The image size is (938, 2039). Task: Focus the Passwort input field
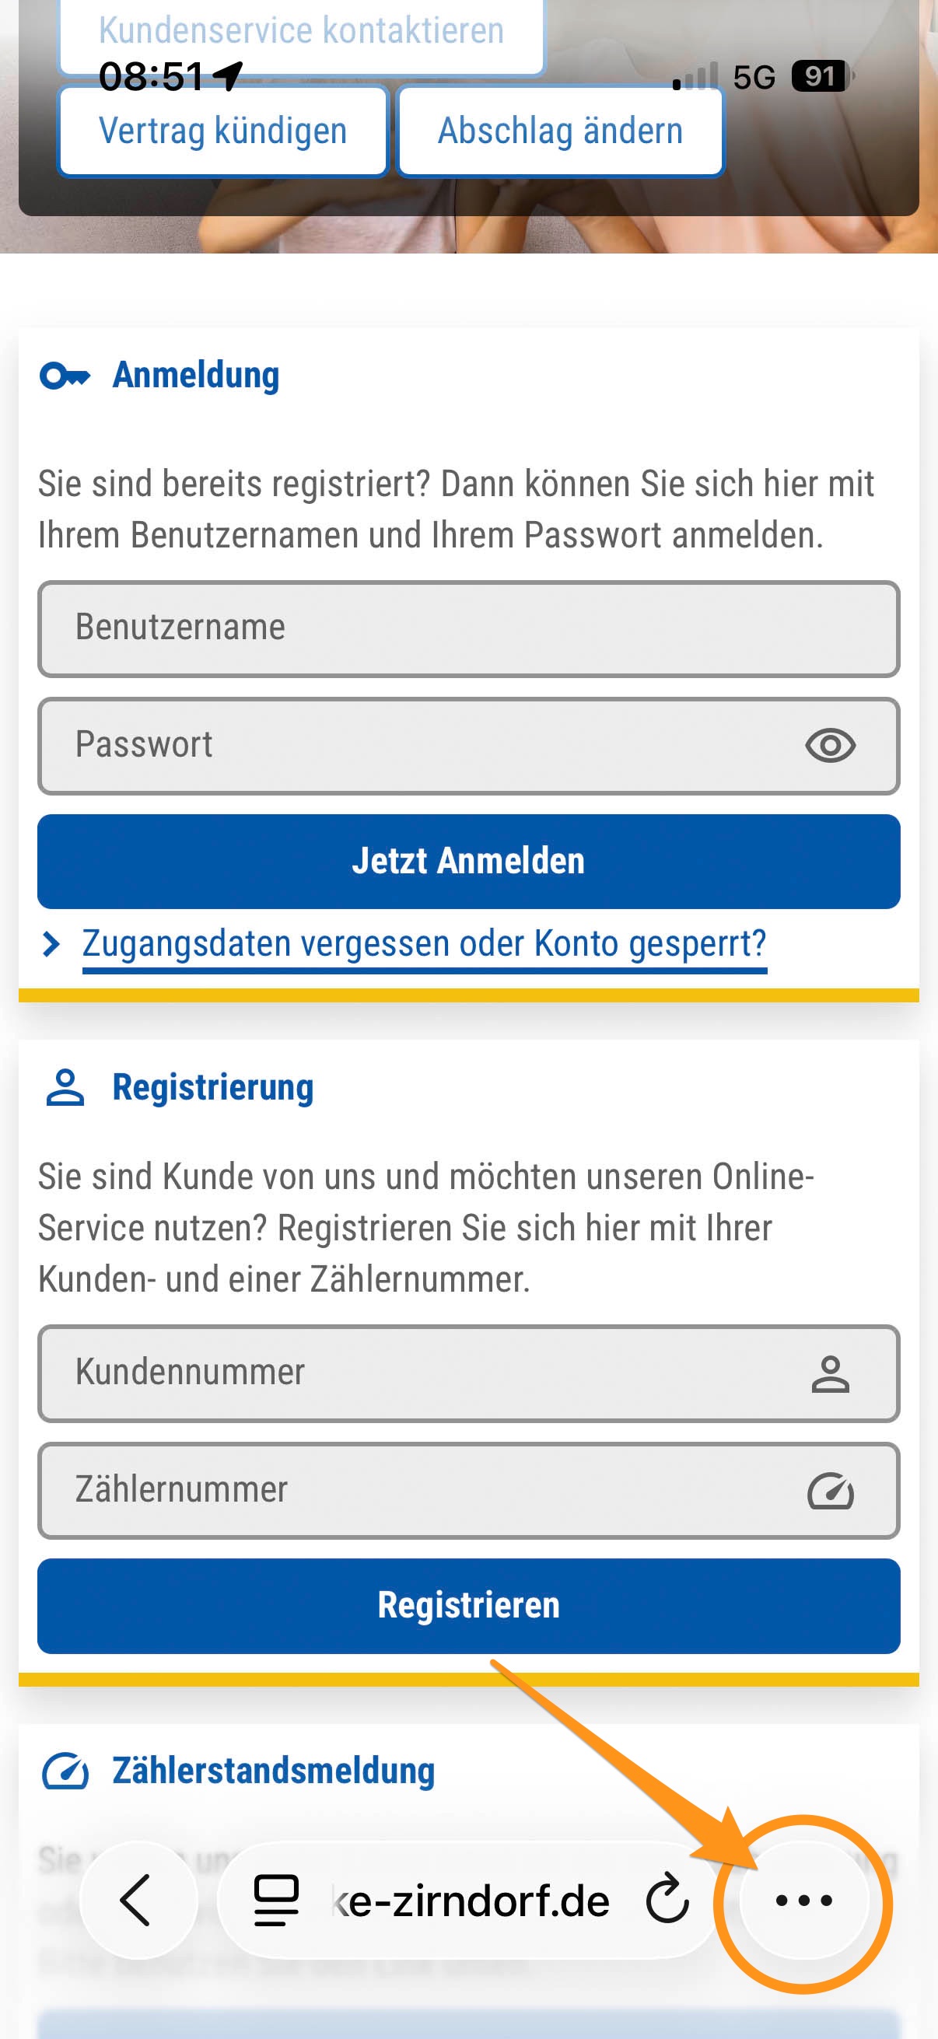tap(411, 746)
